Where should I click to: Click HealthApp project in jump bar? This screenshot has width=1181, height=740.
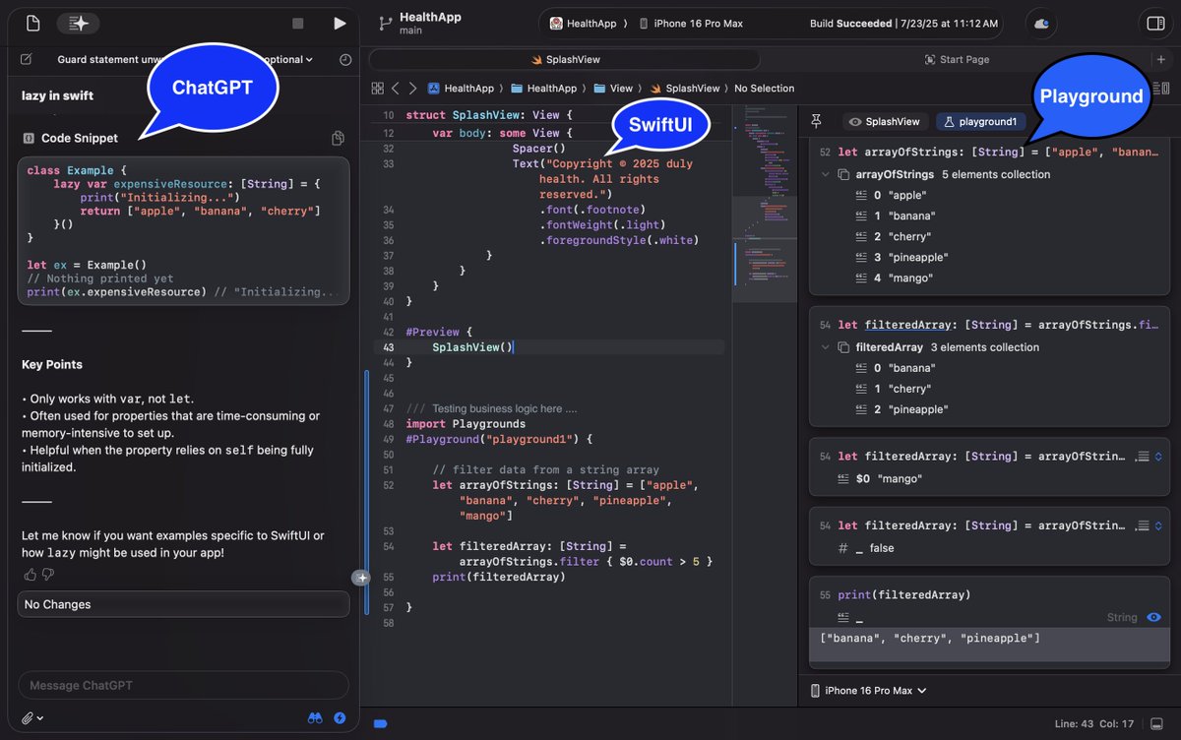click(460, 89)
